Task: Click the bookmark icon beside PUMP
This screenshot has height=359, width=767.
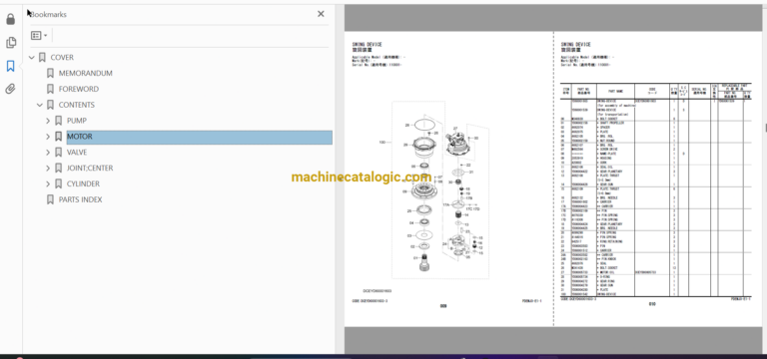Action: pos(58,121)
